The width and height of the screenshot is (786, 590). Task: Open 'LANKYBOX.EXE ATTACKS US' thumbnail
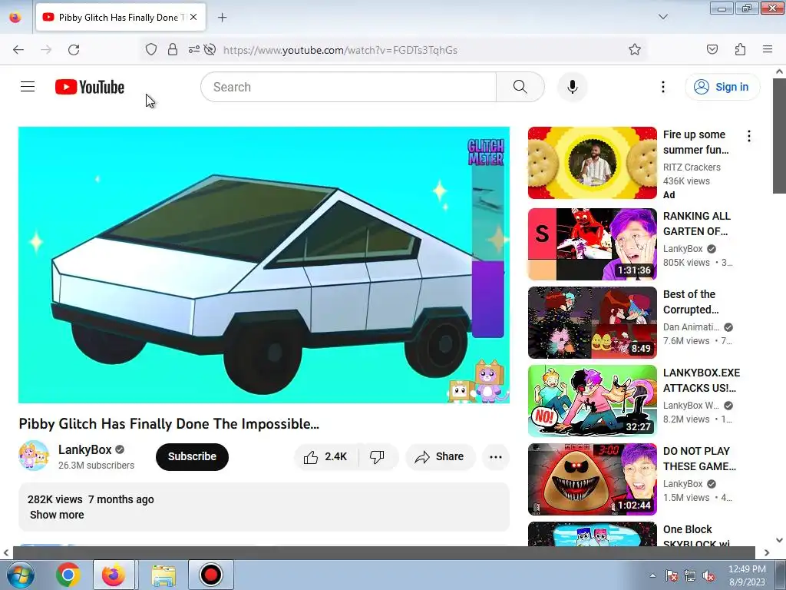pos(592,401)
